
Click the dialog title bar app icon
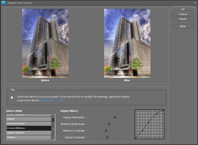(x=3, y=3)
